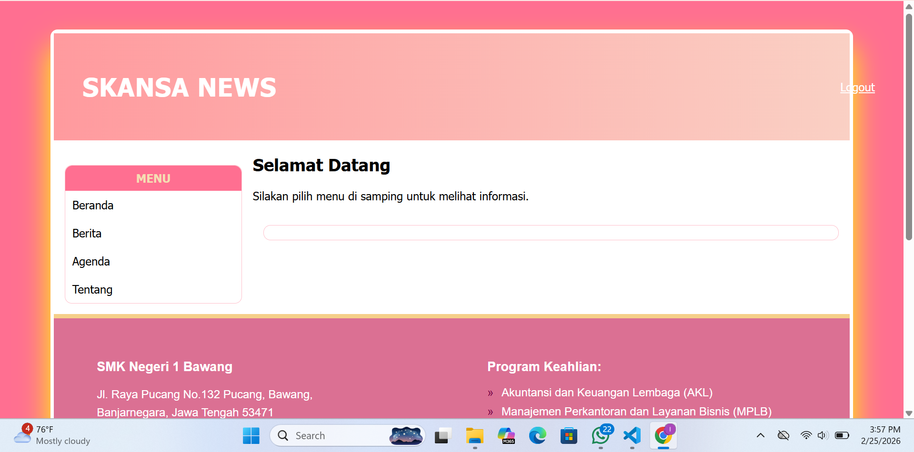Open the Tentang page from menu
Image resolution: width=914 pixels, height=452 pixels.
click(92, 290)
